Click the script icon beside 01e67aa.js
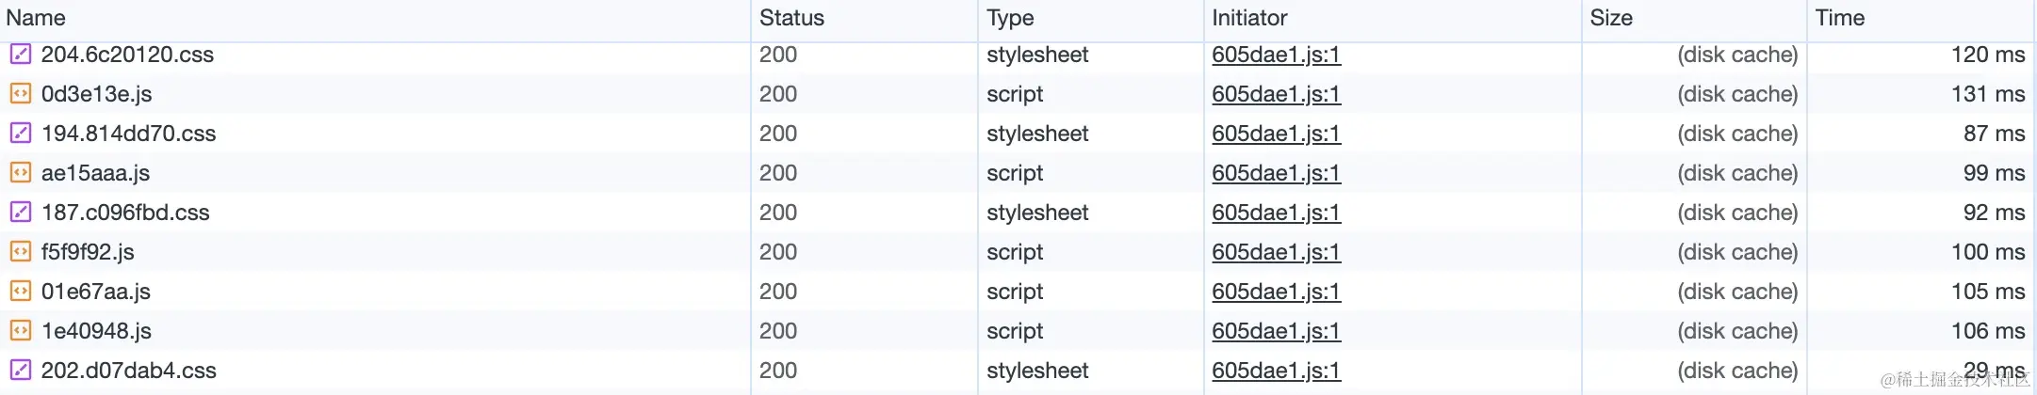2037x395 pixels. click(x=20, y=292)
